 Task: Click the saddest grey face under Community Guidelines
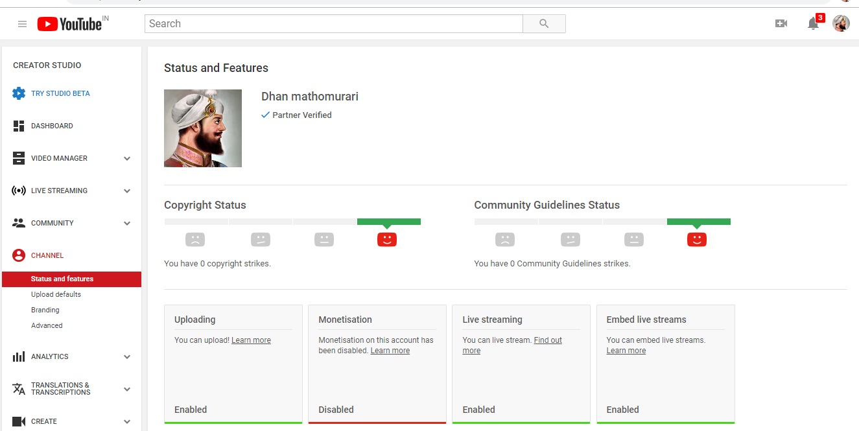tap(505, 239)
